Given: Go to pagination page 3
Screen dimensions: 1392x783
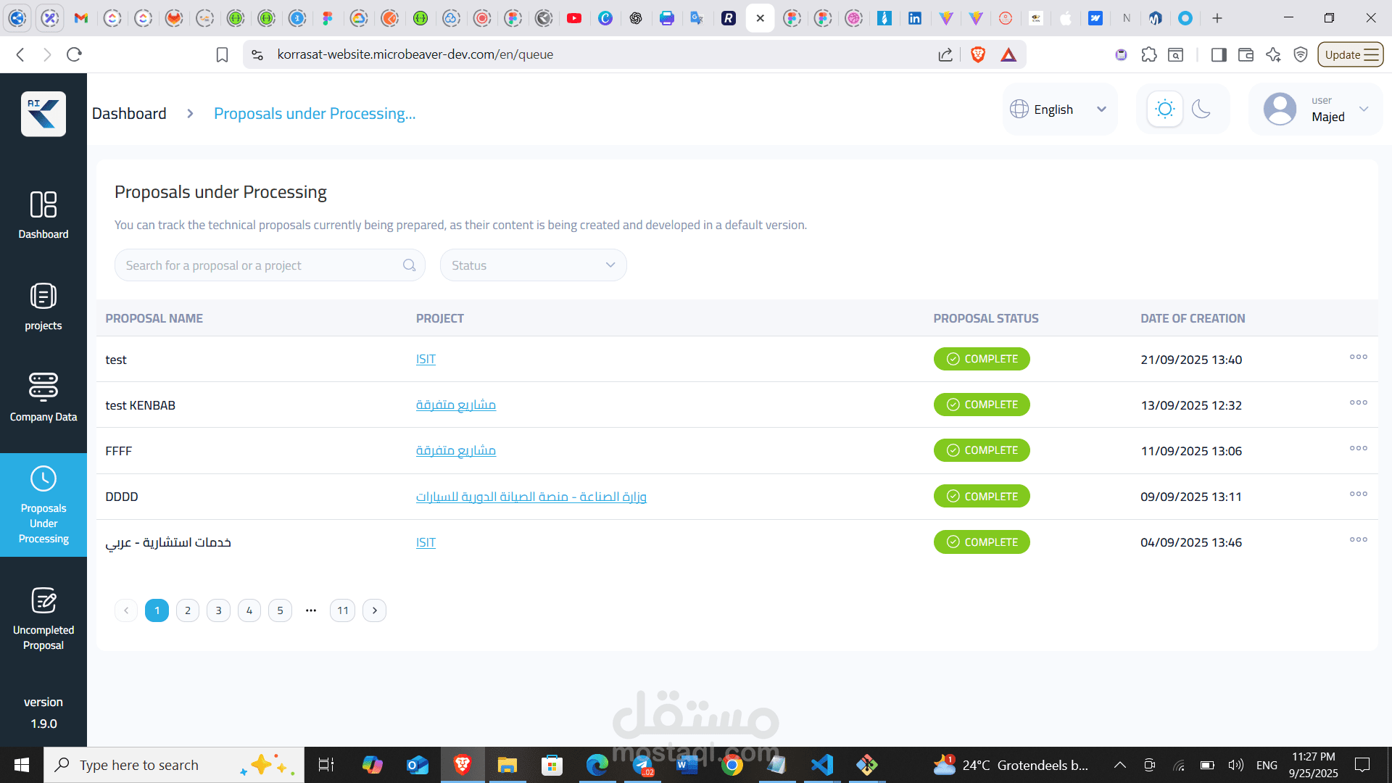Looking at the screenshot, I should [218, 610].
